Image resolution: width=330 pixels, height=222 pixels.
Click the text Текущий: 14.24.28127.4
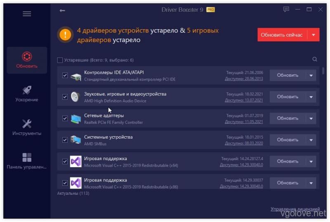(242, 158)
